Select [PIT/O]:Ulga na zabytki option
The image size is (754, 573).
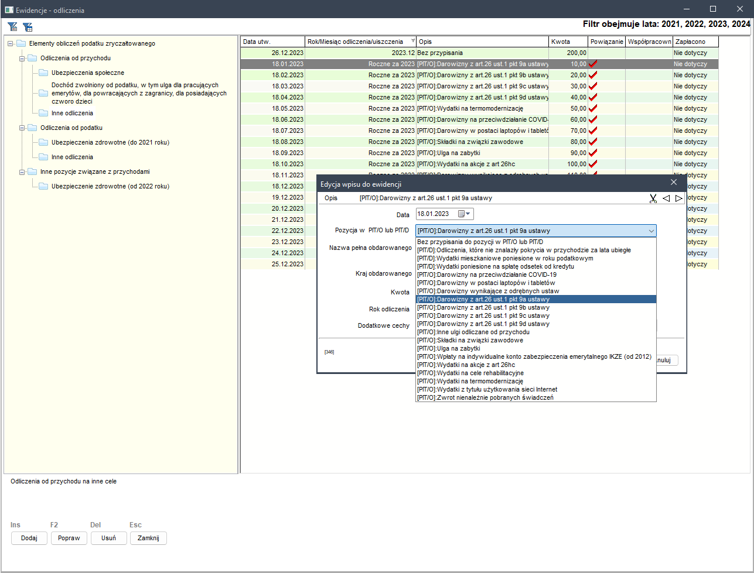tap(536, 348)
